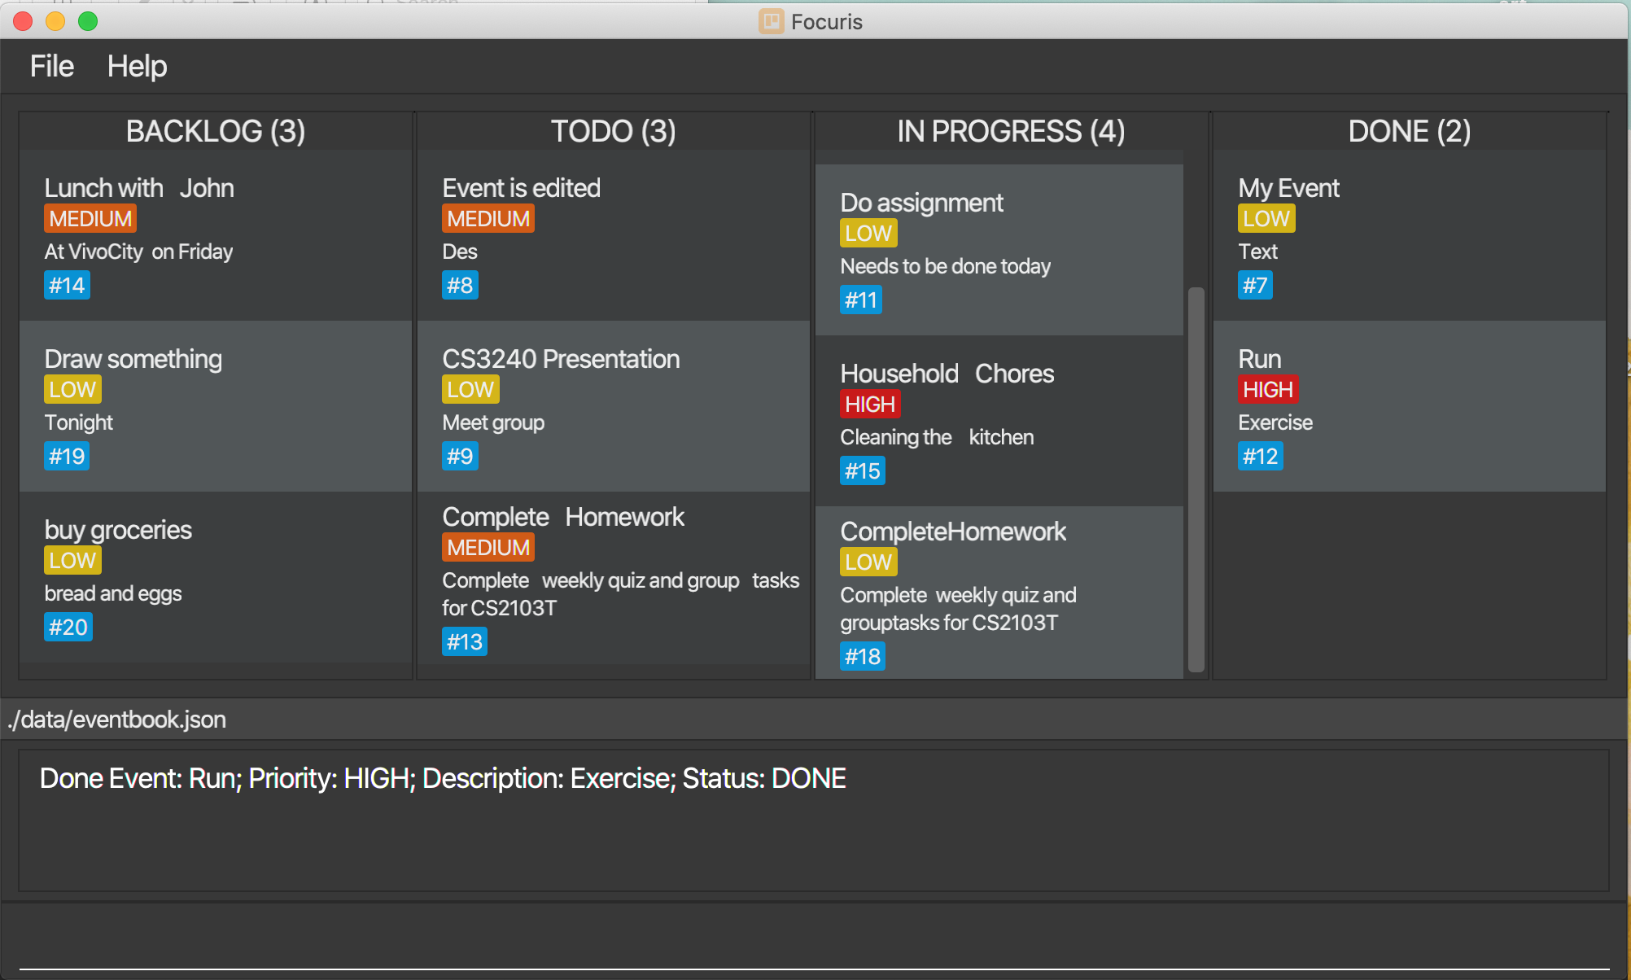Click the BACKLOG (3) column header

coord(216,131)
